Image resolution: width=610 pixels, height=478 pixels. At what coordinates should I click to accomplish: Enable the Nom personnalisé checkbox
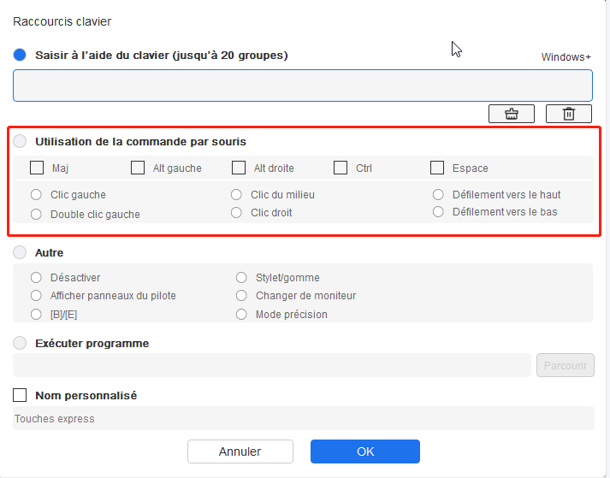[x=20, y=395]
